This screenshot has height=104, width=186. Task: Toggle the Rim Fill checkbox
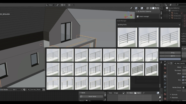(x=183, y=80)
